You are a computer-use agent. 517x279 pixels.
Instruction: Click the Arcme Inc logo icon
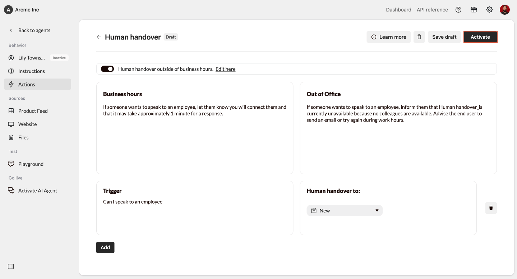[x=8, y=10]
